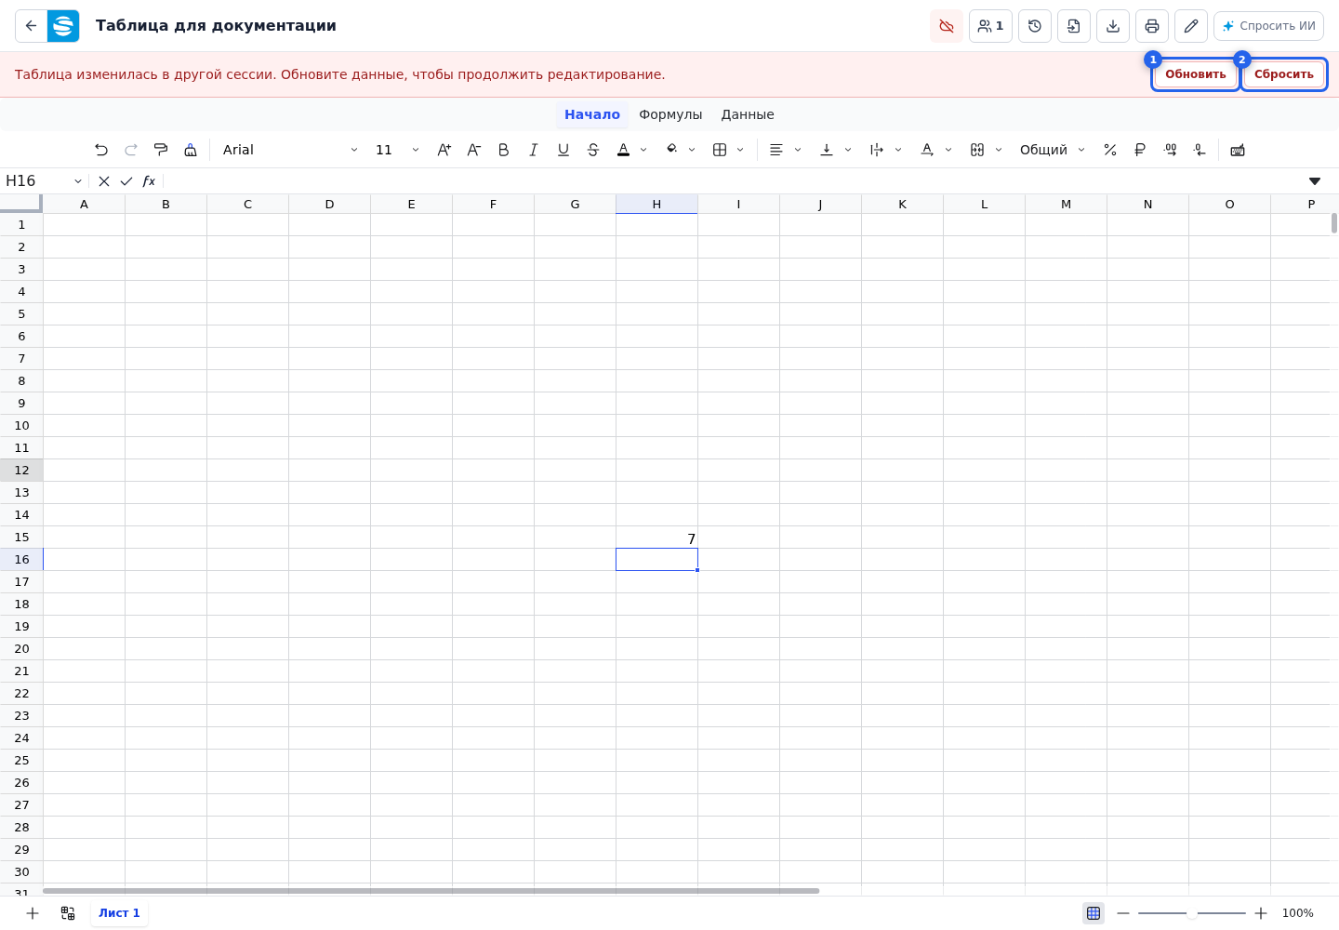This screenshot has width=1339, height=930.
Task: Toggle strikethrough formatting
Action: tap(593, 150)
